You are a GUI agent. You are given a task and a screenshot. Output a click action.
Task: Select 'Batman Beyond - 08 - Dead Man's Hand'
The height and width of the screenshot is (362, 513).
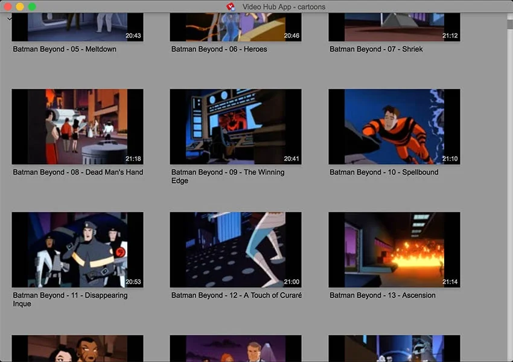point(77,126)
